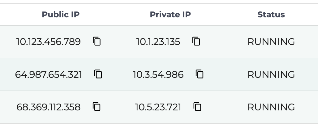Click the private IP text 10.1.23.135

click(x=158, y=42)
